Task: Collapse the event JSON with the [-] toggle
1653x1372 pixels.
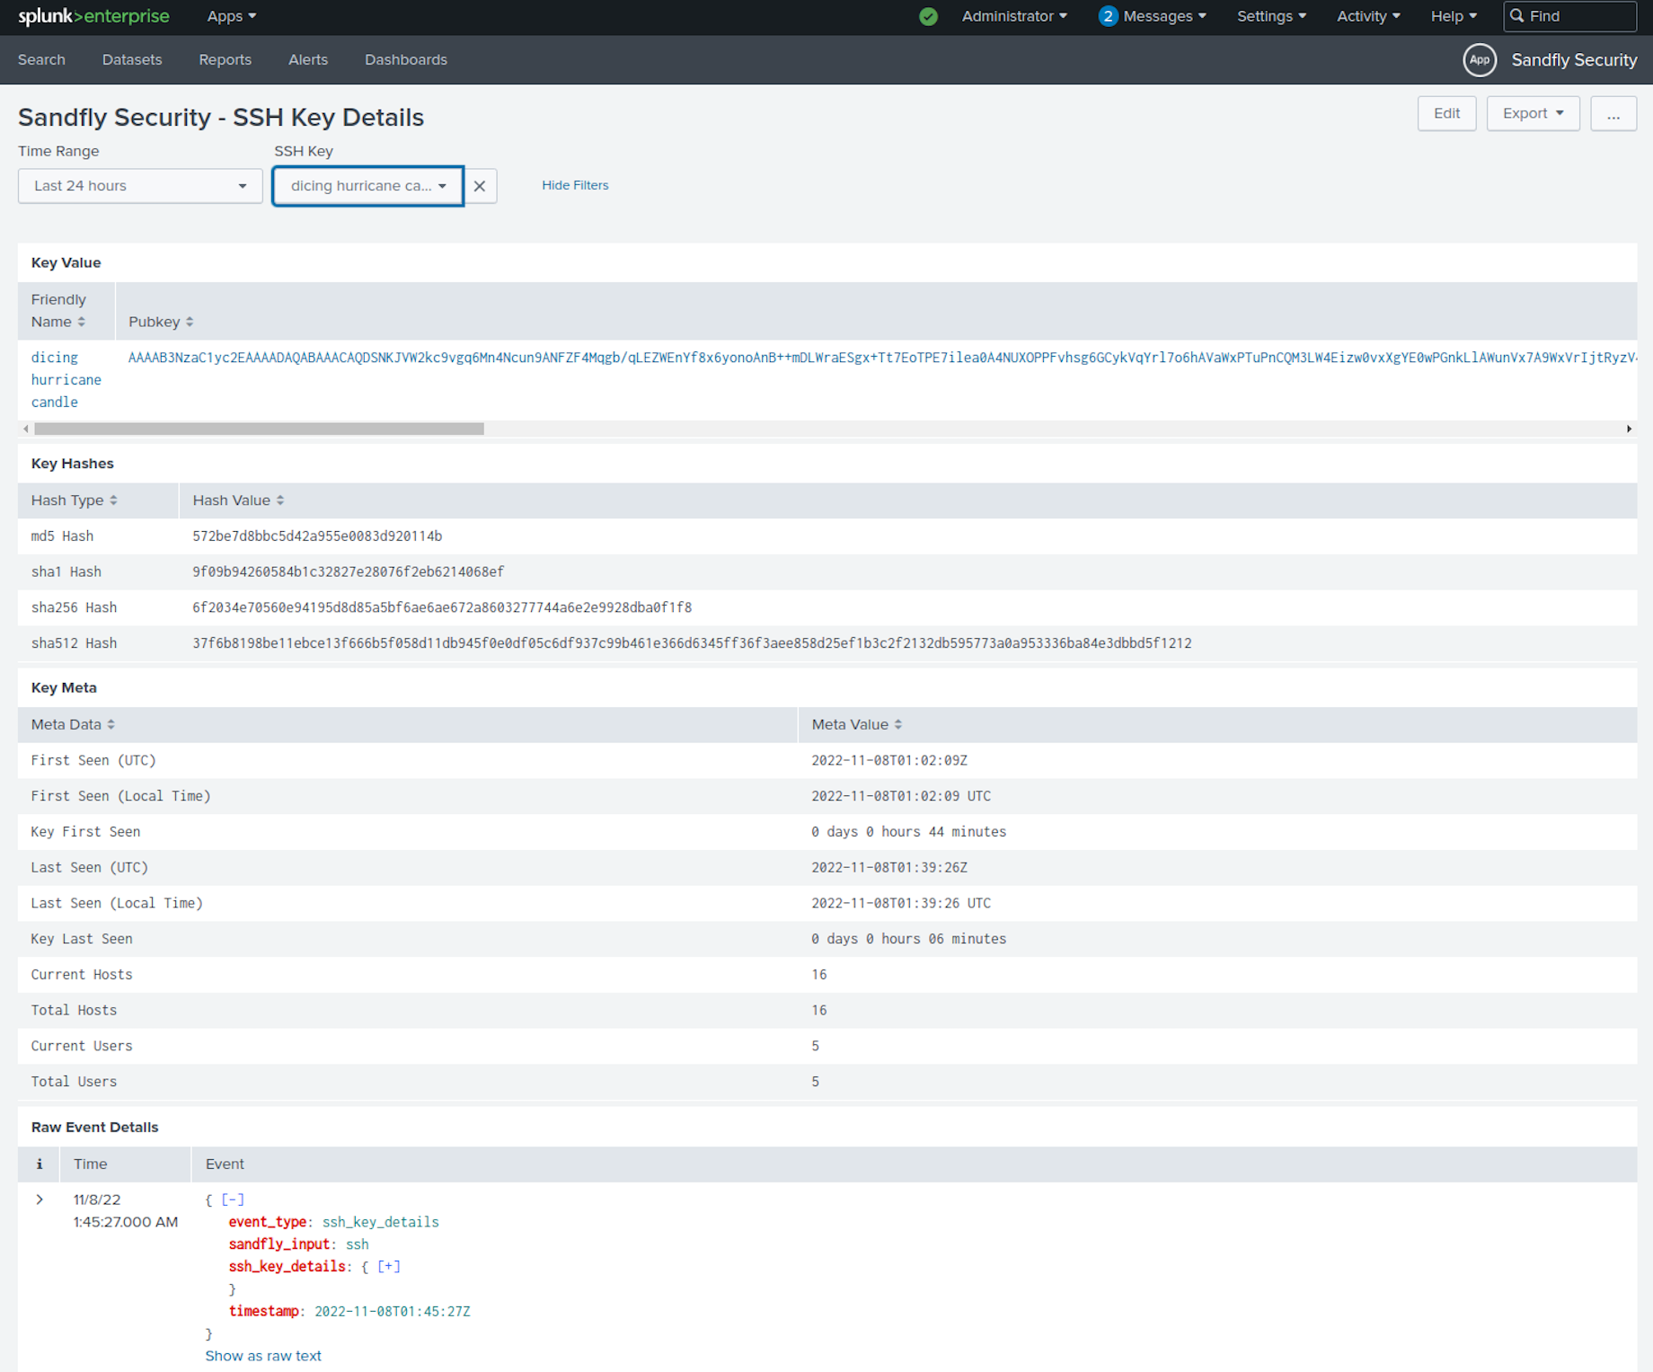Action: pos(233,1199)
